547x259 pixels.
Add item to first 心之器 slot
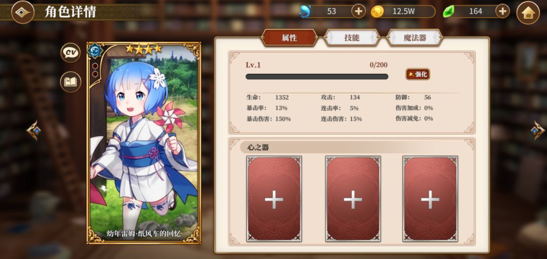pyautogui.click(x=274, y=199)
